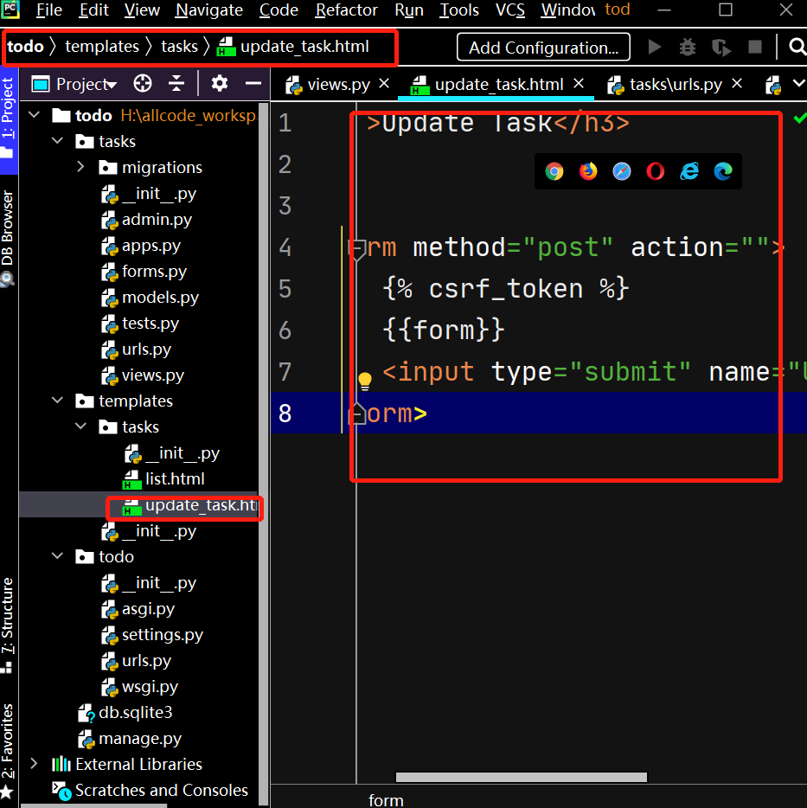Click templates in the breadcrumb bar
Image resolution: width=807 pixels, height=808 pixels.
coord(102,47)
